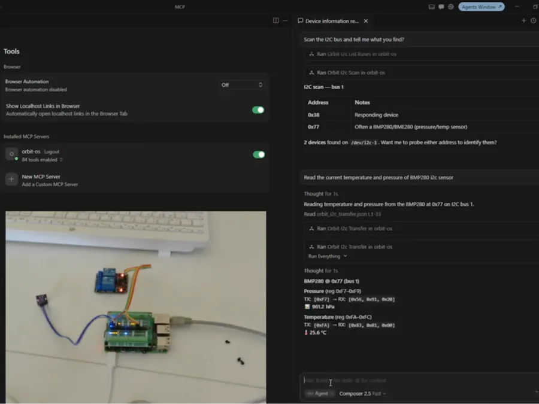Click the 0x38 address cell
The height and width of the screenshot is (404, 539).
click(313, 115)
